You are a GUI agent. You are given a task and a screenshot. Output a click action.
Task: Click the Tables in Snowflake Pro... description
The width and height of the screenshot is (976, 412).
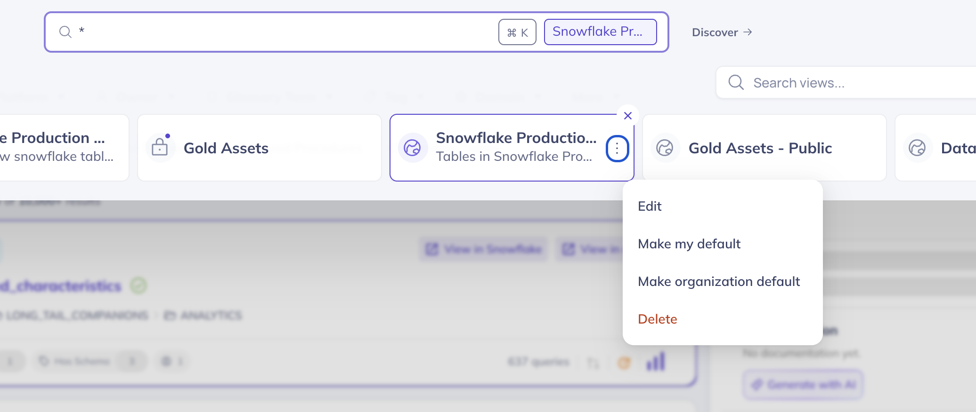tap(514, 156)
